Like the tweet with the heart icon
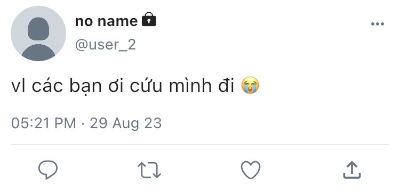400x193 pixels. [x=251, y=170]
